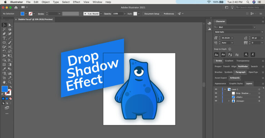Open the Muli font family dropdown

coord(255,27)
